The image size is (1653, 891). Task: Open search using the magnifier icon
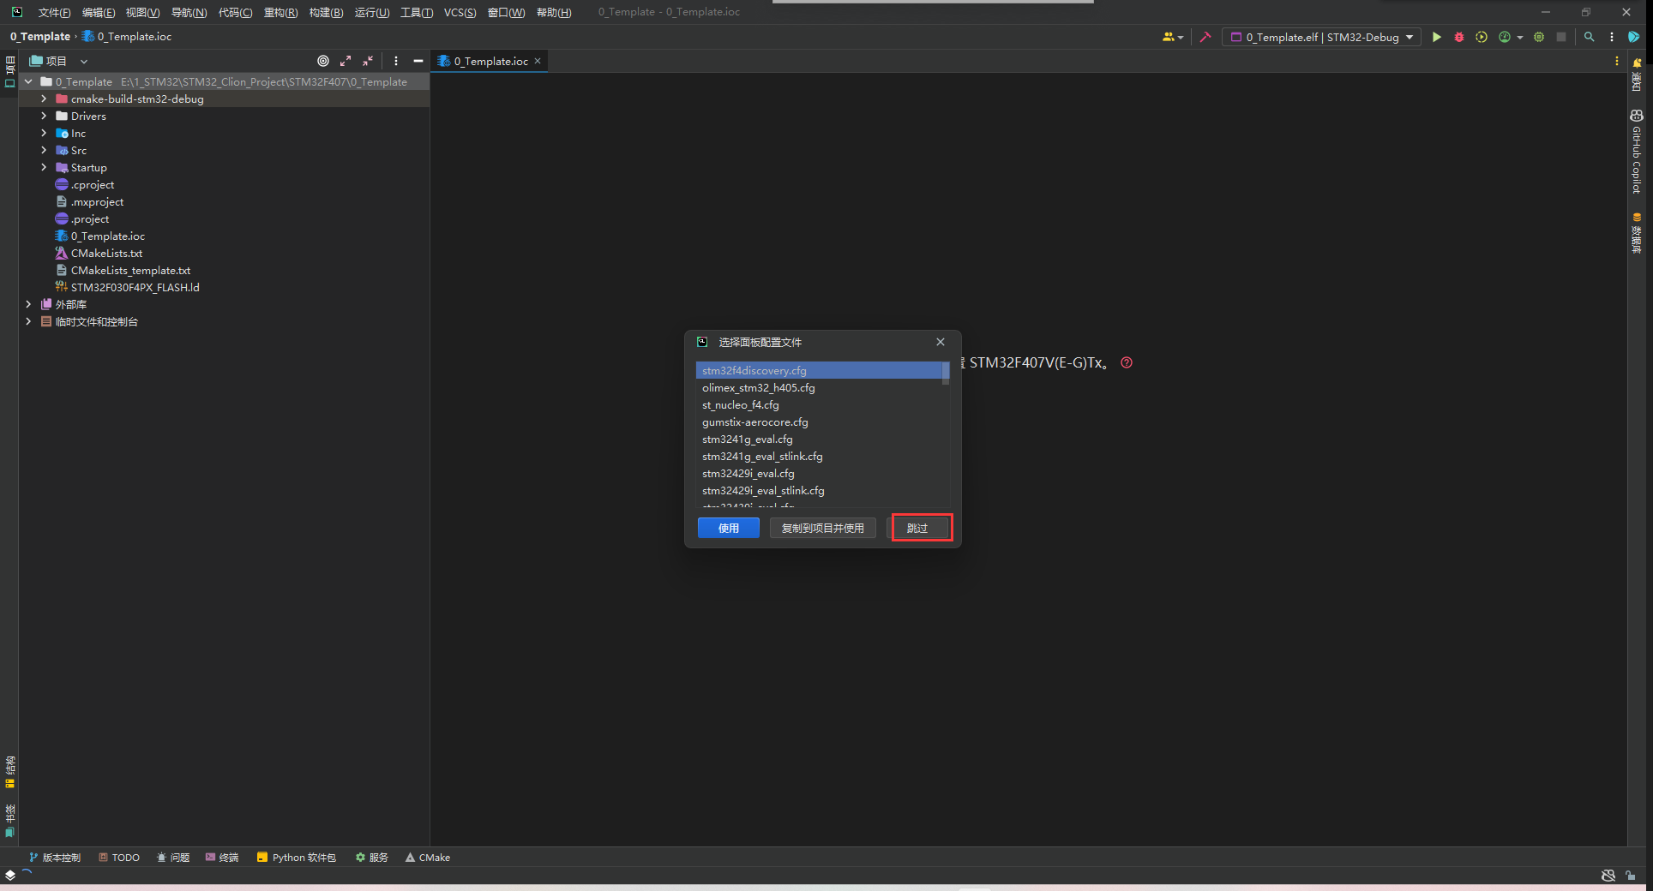click(1589, 37)
